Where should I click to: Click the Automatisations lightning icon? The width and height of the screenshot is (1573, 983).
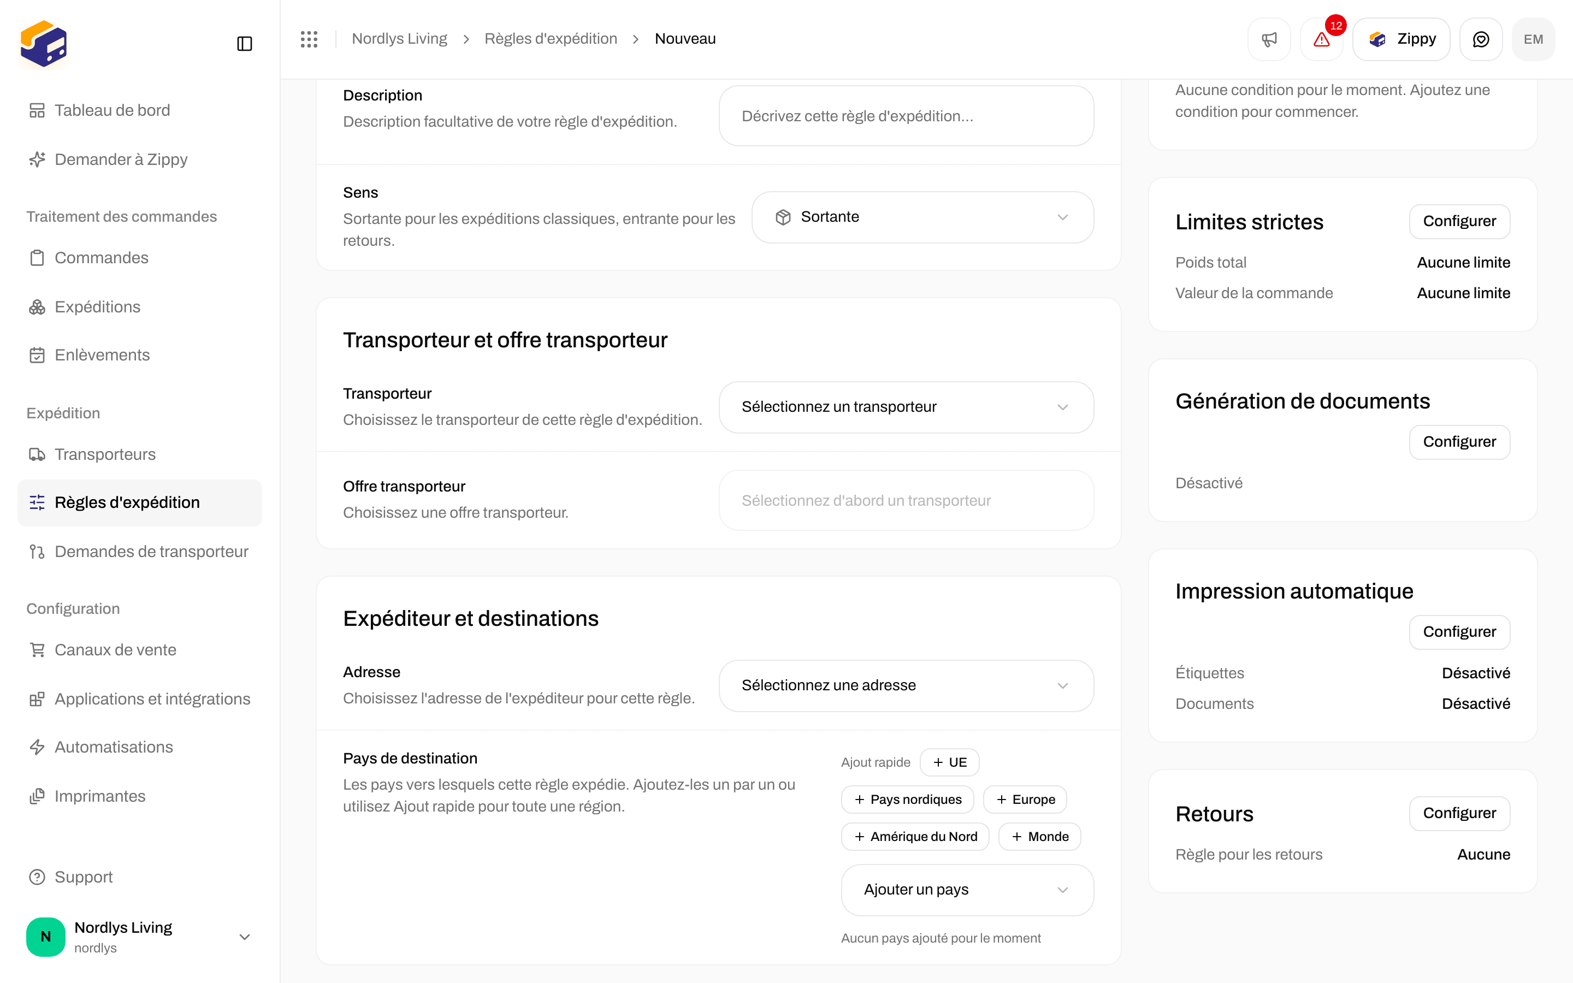coord(37,747)
